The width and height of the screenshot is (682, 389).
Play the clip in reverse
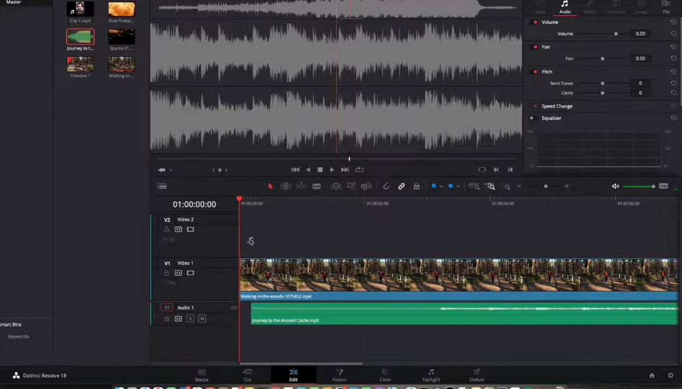click(308, 170)
